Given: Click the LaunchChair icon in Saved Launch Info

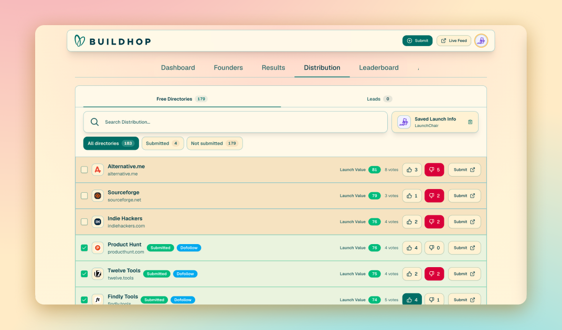Looking at the screenshot, I should [x=404, y=122].
